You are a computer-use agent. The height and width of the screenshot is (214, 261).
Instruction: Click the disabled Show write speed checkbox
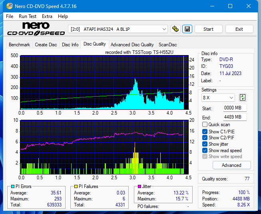[x=205, y=157]
